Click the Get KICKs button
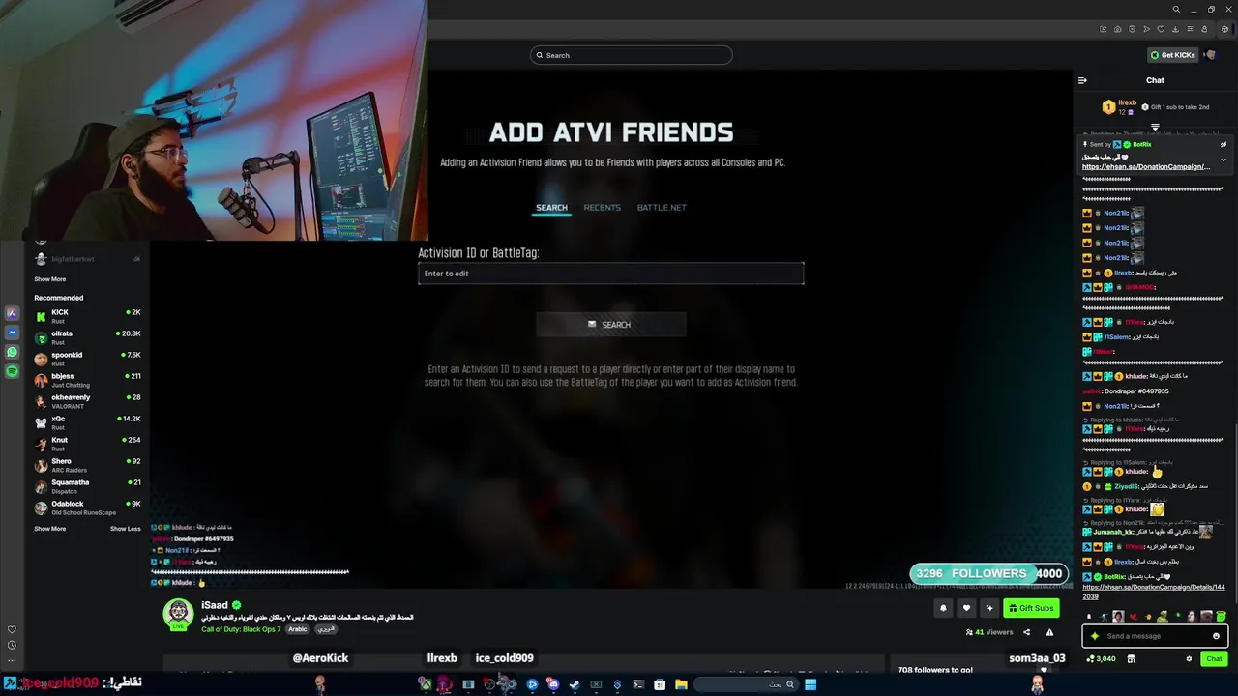 (1173, 55)
